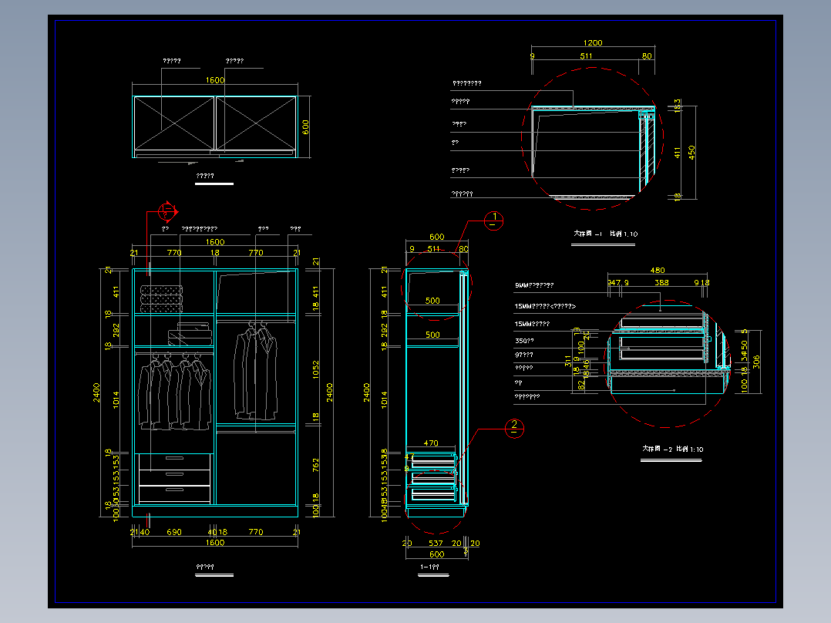Select the 9MM material annotation label
831x623 pixels.
point(534,285)
